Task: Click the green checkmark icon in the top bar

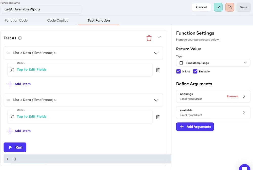Action: click(x=218, y=7)
